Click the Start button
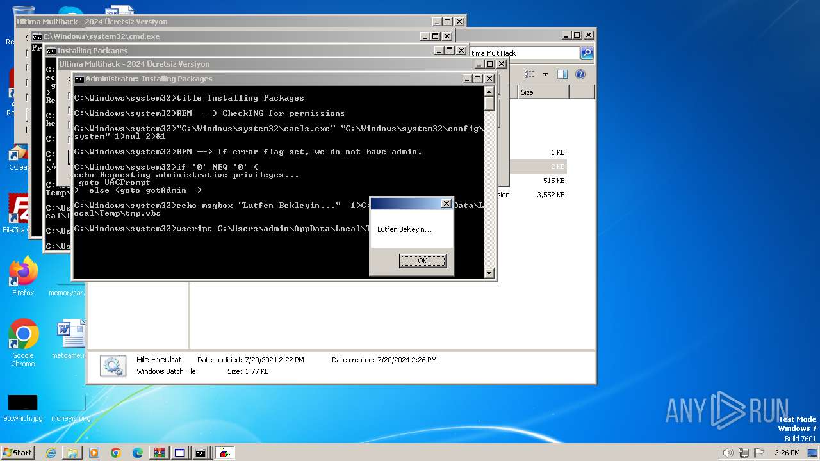This screenshot has width=820, height=461. [x=18, y=453]
